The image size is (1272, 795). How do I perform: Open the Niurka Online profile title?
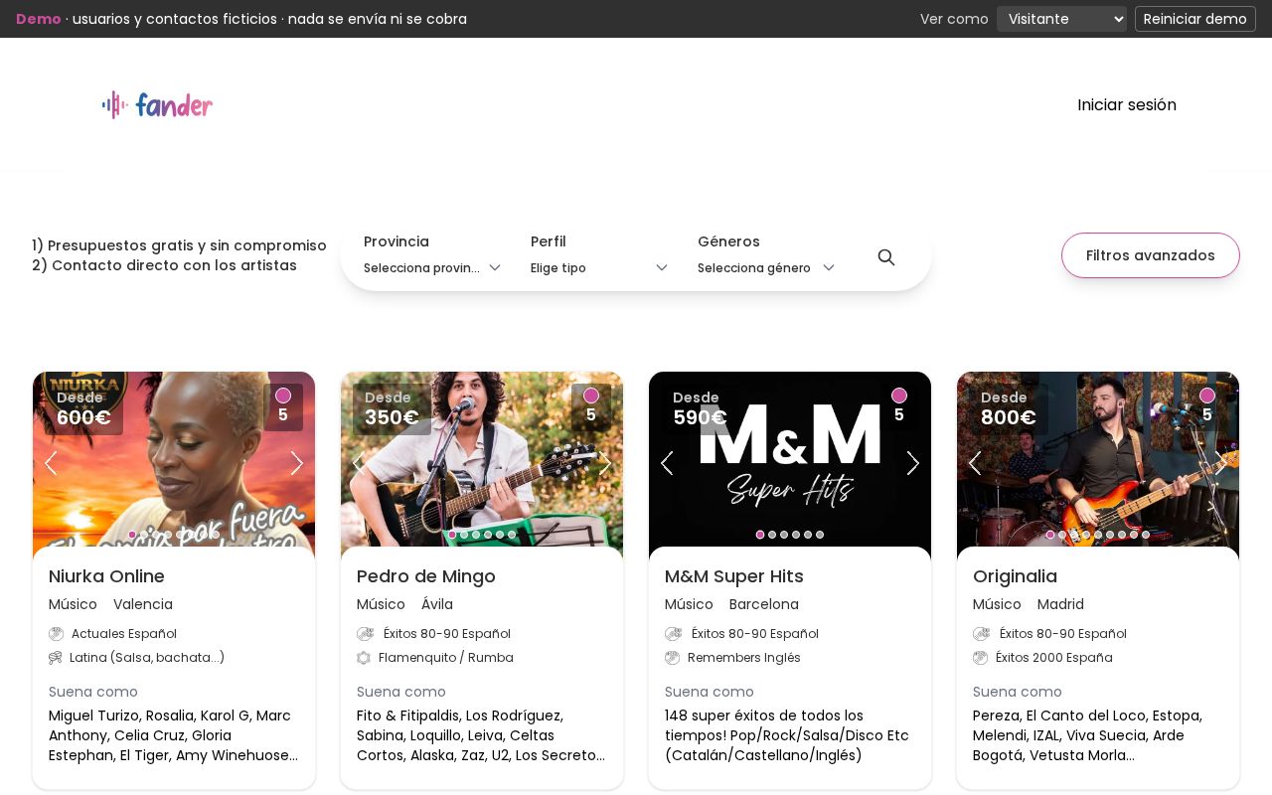pyautogui.click(x=106, y=576)
